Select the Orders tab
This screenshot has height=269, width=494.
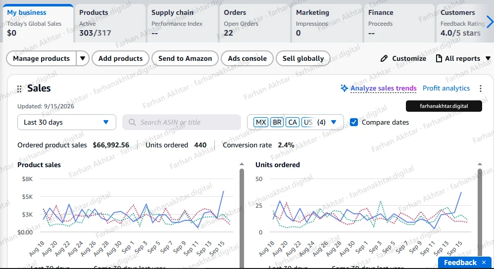(254, 24)
